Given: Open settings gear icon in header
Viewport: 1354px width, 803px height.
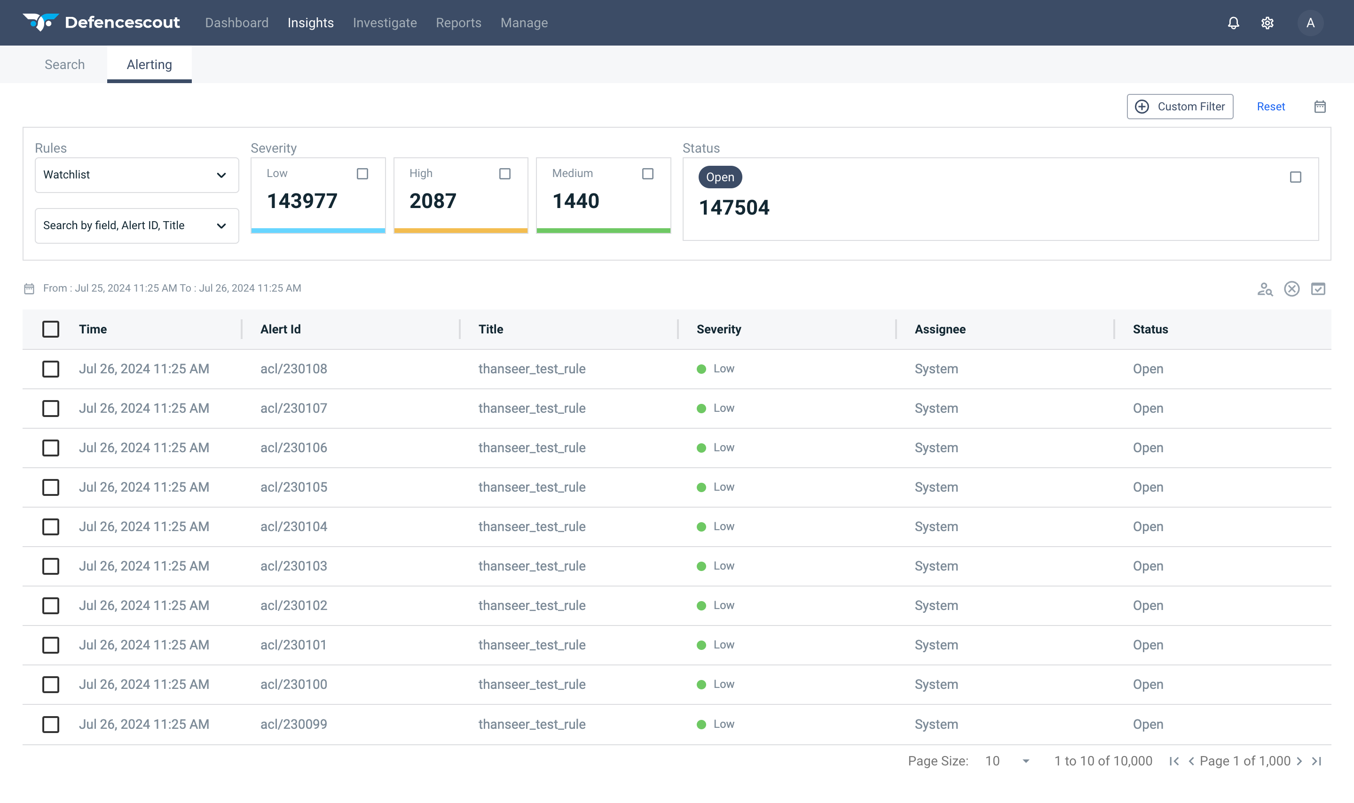Looking at the screenshot, I should tap(1267, 23).
